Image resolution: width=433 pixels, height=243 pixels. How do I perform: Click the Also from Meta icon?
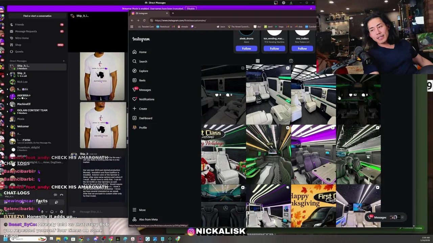pos(134,219)
